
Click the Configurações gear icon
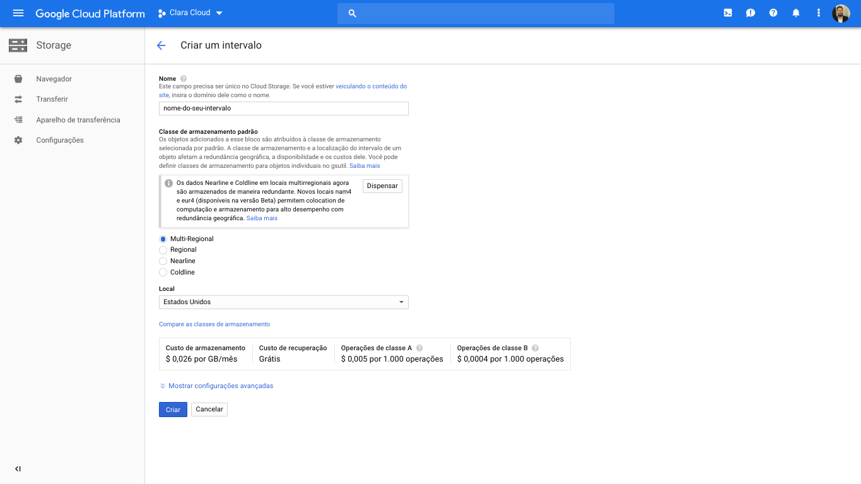18,140
